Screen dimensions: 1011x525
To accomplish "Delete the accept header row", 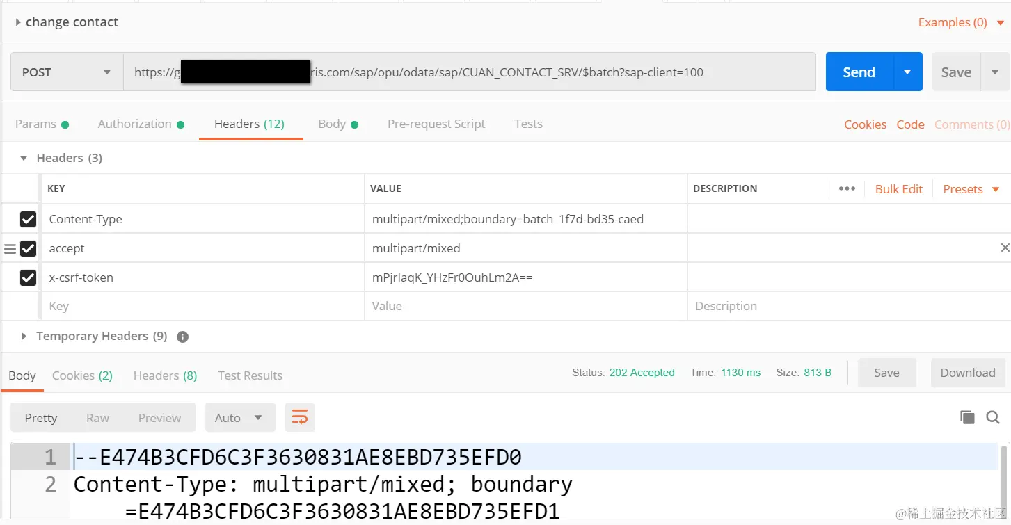I will point(1005,248).
